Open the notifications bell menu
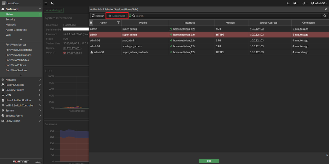 click(x=305, y=3)
